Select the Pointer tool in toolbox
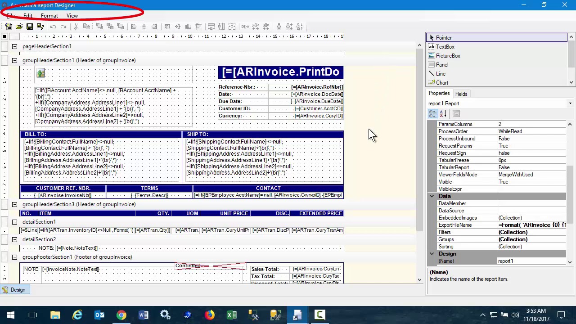Image resolution: width=576 pixels, height=324 pixels. coord(497,38)
